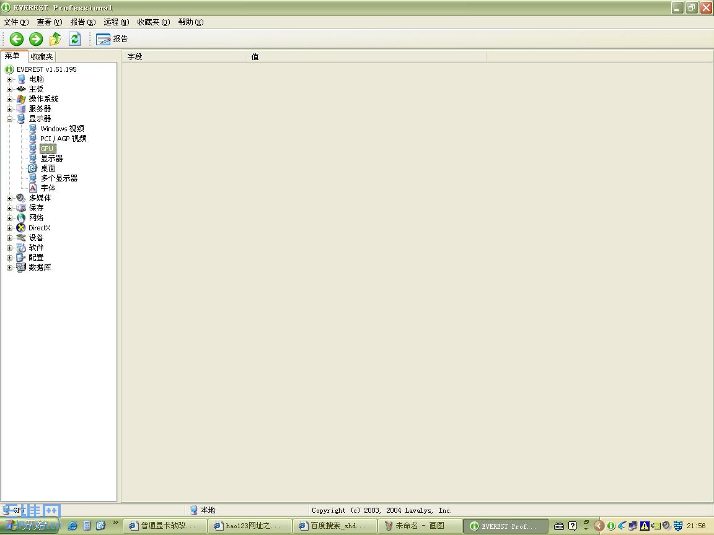
Task: Expand the 数据库 tree node
Action: pos(9,268)
